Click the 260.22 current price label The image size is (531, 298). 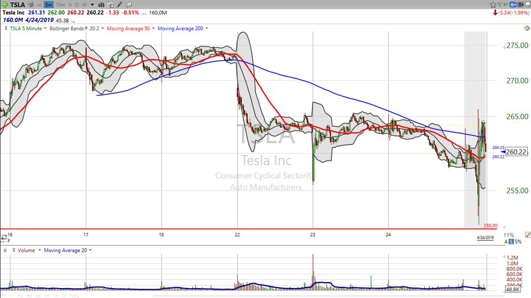coord(516,152)
